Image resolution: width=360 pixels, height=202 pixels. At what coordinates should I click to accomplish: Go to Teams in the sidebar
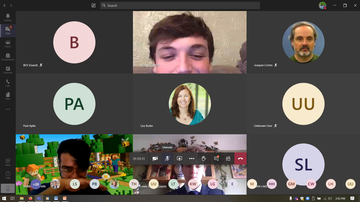coord(8,44)
